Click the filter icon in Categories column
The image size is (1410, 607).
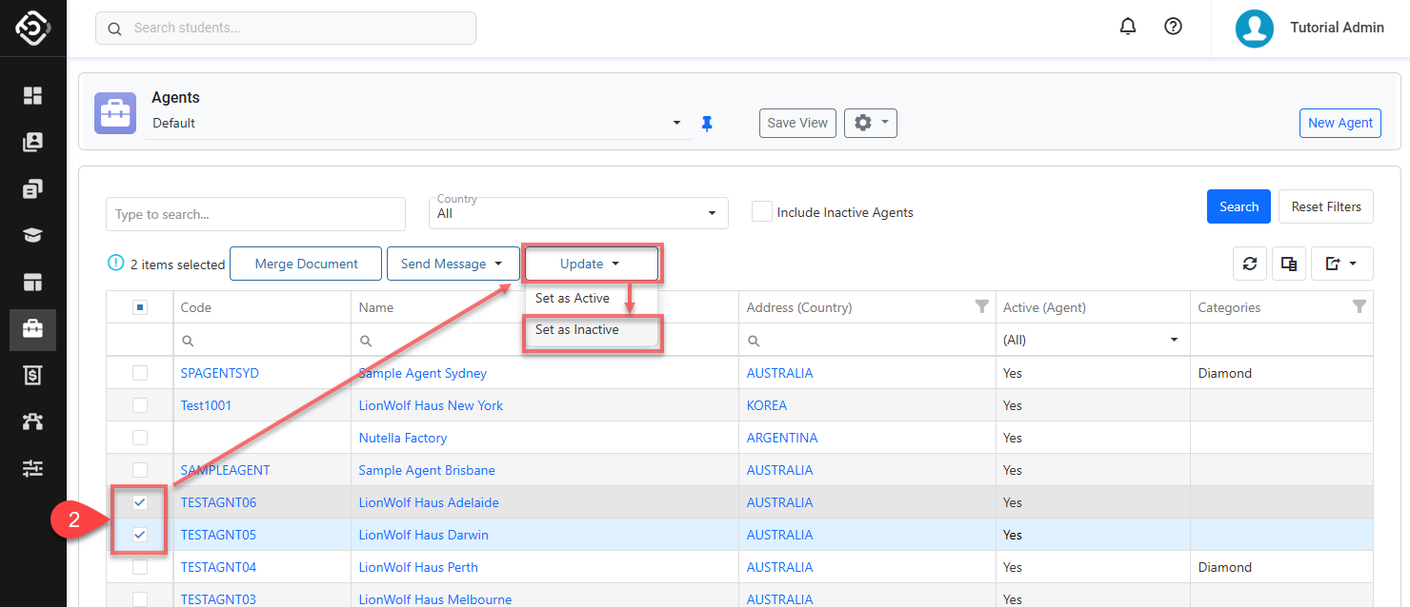coord(1360,306)
